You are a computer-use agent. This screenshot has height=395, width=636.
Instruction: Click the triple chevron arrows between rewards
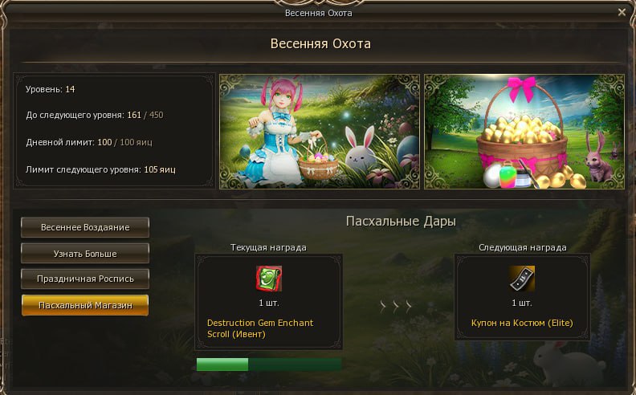[x=396, y=307]
